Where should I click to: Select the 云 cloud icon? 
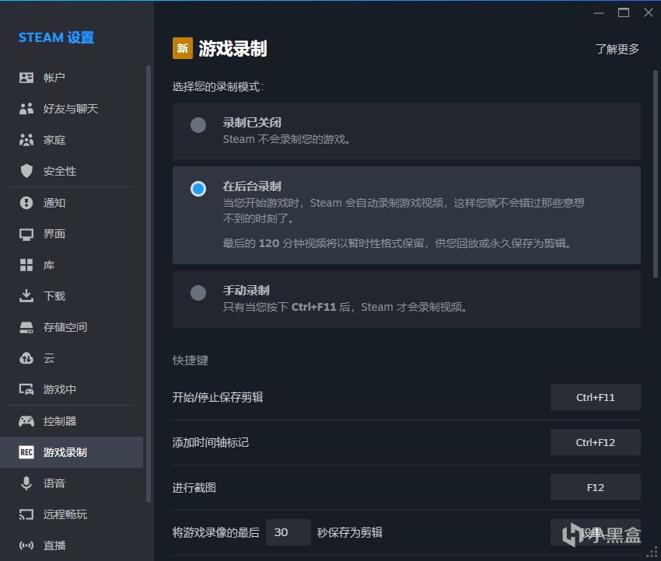(26, 358)
